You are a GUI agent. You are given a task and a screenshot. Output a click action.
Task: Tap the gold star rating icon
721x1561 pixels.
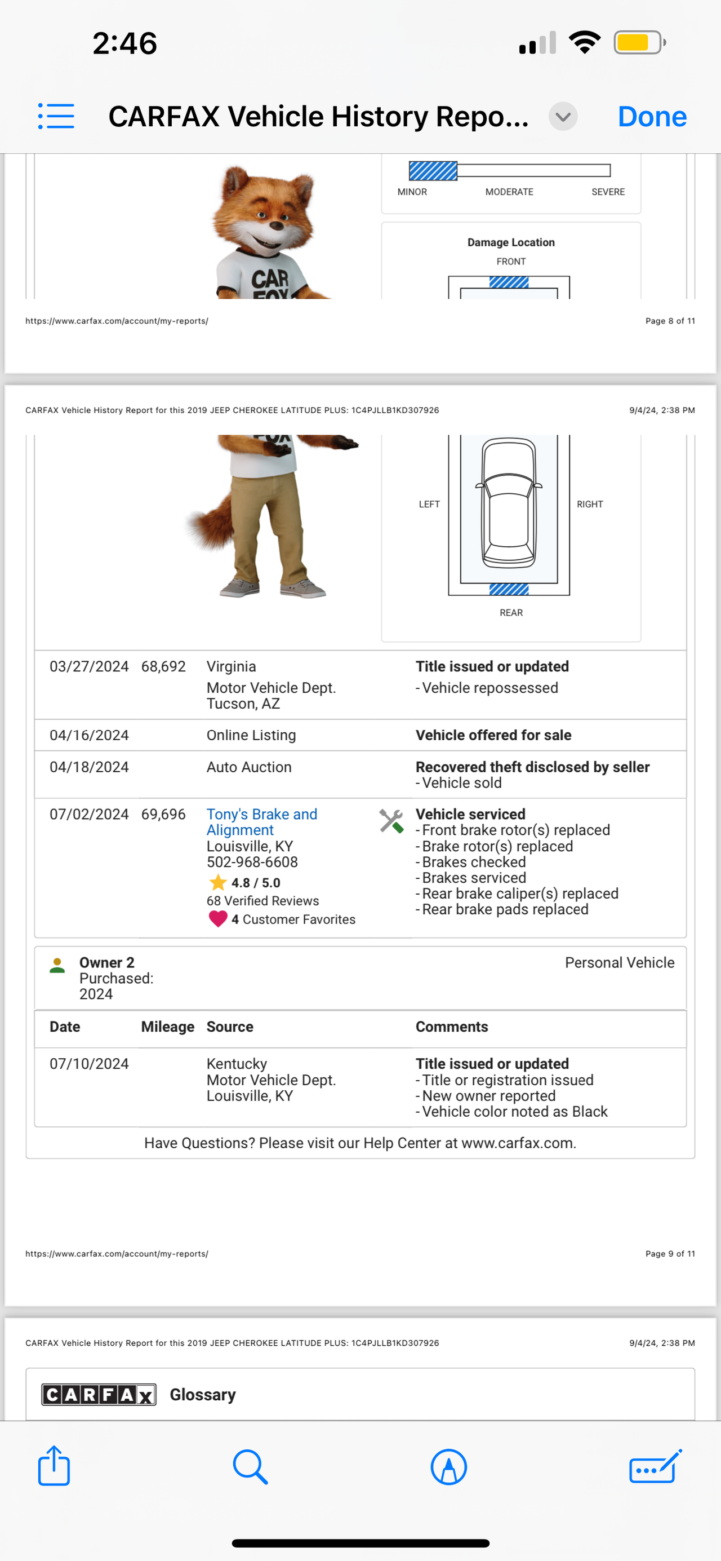217,882
